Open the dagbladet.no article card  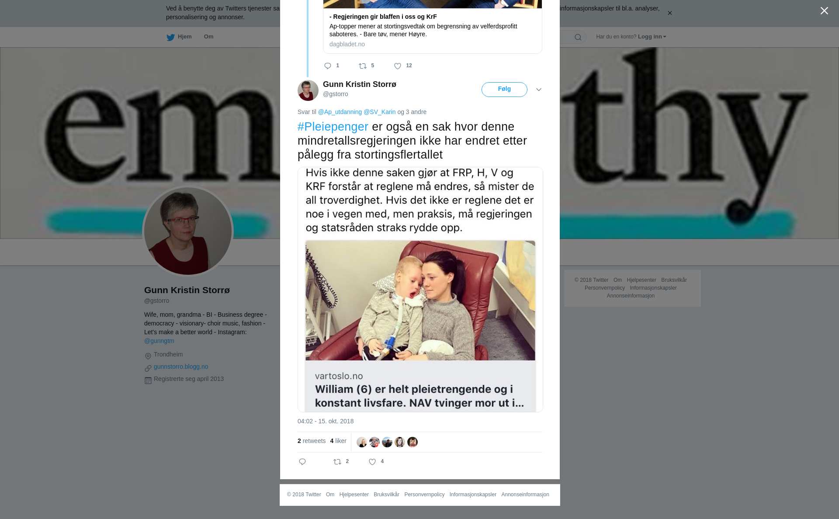pyautogui.click(x=433, y=27)
